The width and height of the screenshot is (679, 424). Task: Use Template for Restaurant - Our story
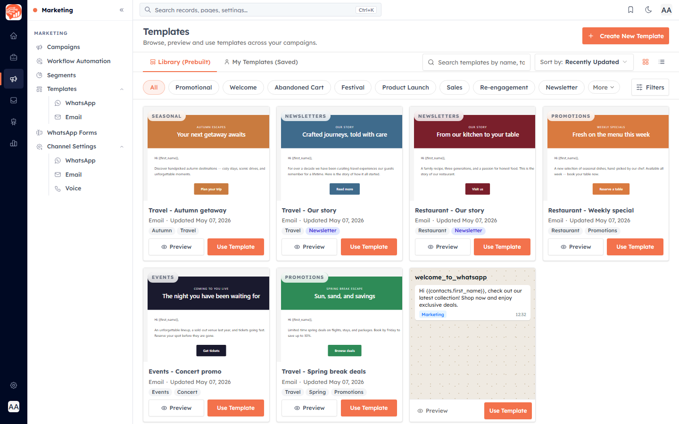pos(502,247)
